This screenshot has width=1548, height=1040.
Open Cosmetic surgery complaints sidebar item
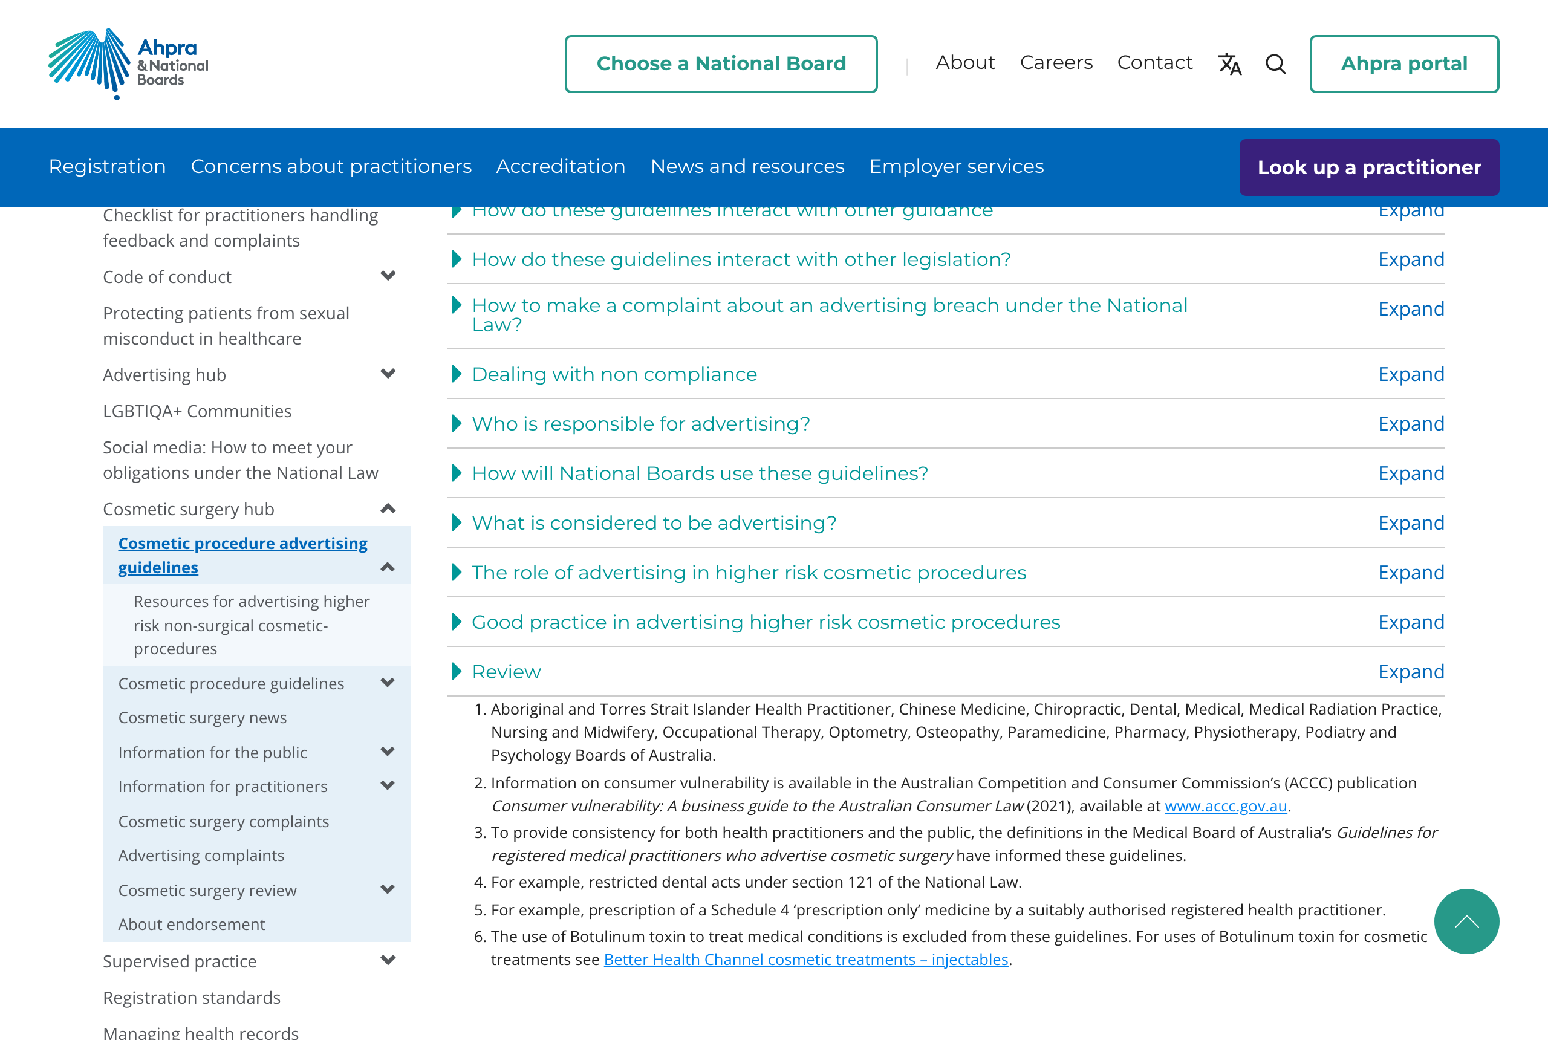pyautogui.click(x=224, y=822)
